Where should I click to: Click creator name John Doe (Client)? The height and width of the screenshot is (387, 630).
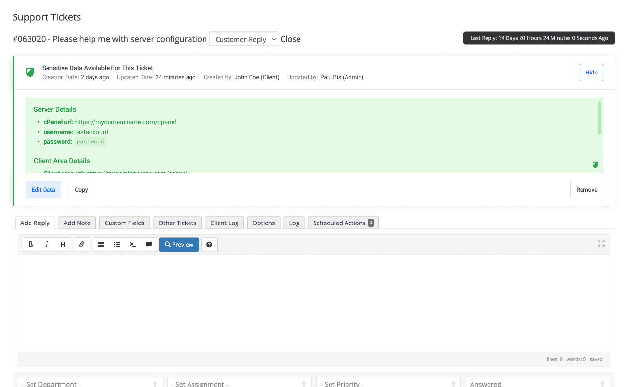tap(257, 77)
